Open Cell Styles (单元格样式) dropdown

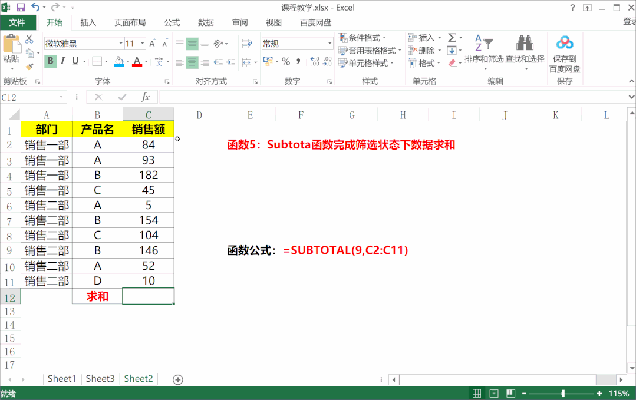tap(366, 63)
